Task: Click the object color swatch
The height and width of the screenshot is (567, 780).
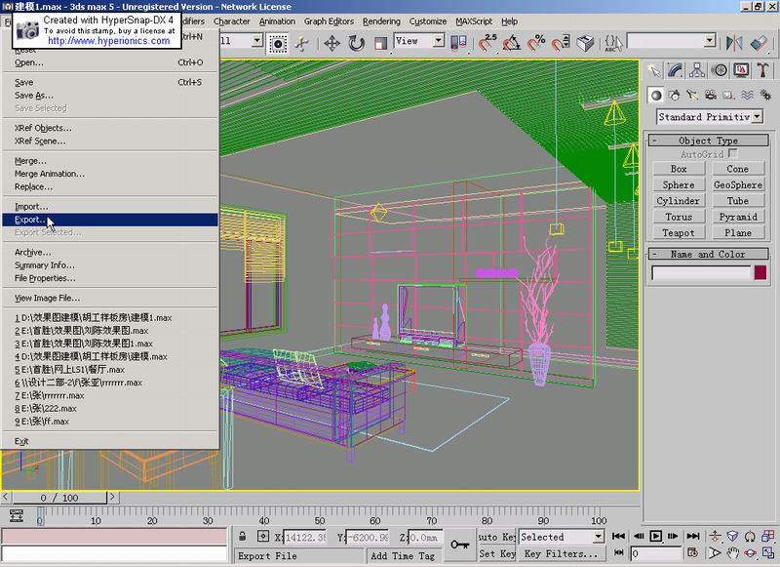Action: [760, 272]
